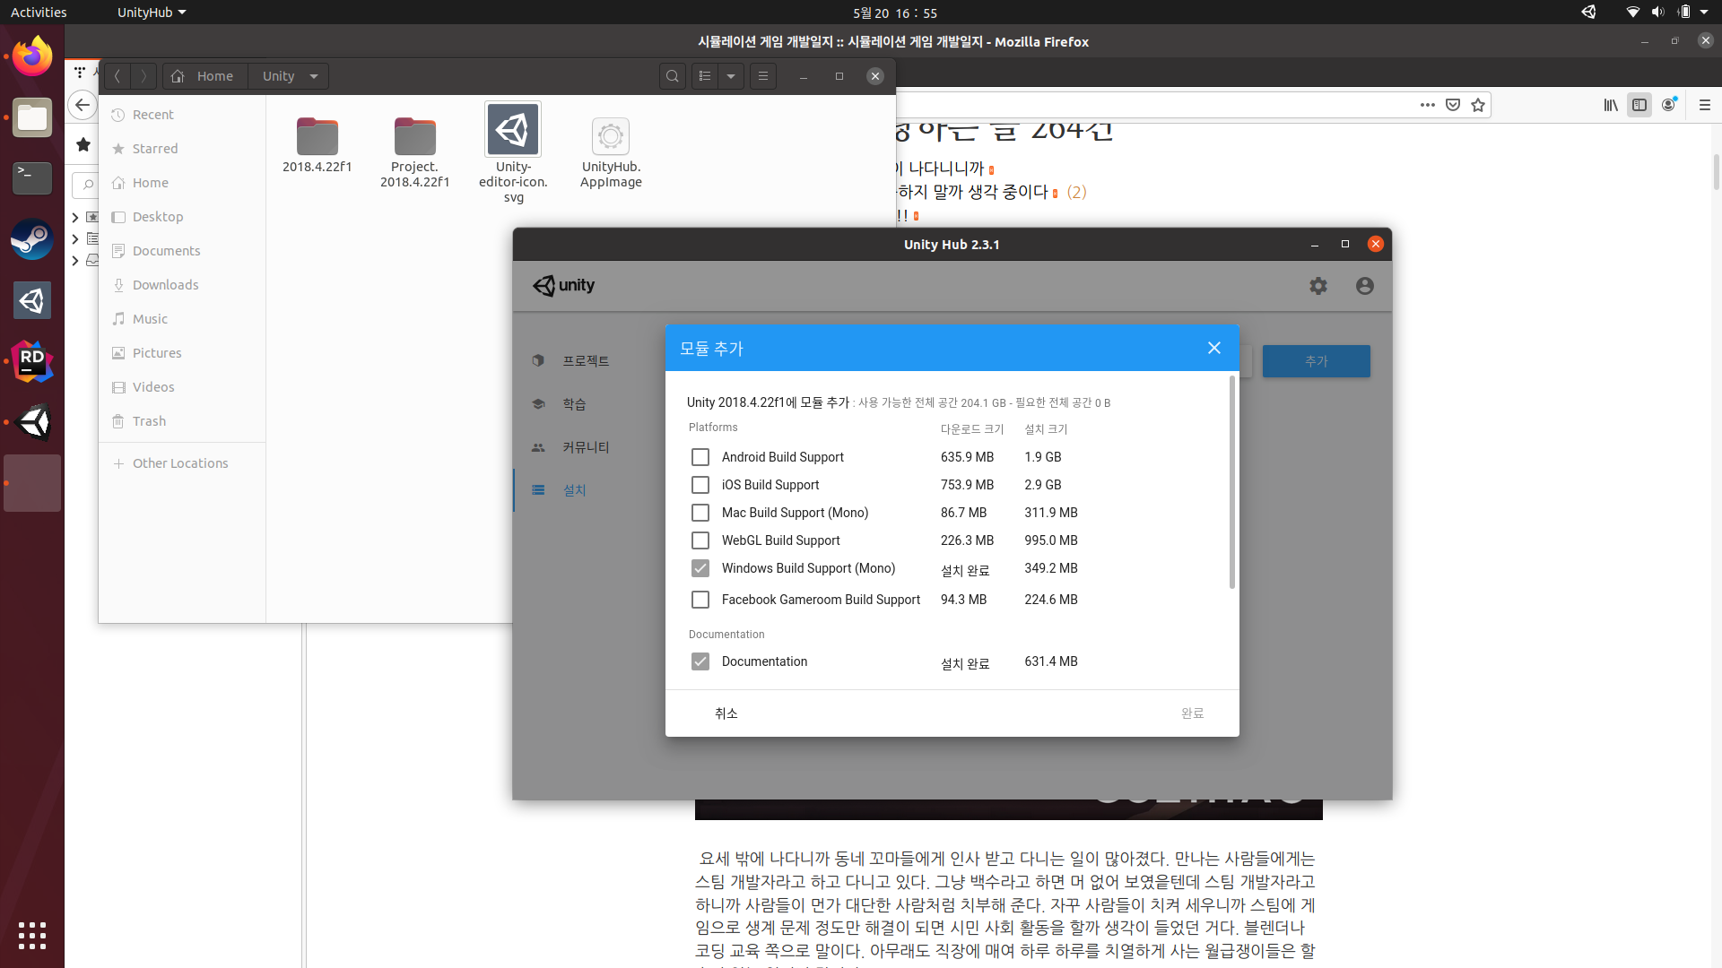Select UnityHub.AppImage file
This screenshot has height=968, width=1722.
coord(611,153)
